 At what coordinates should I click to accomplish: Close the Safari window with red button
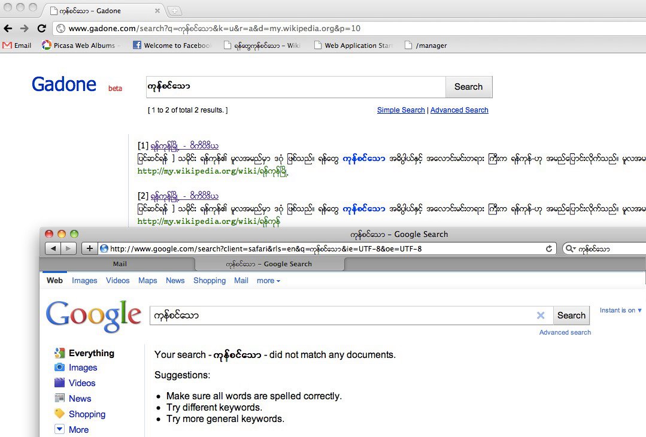coord(49,234)
